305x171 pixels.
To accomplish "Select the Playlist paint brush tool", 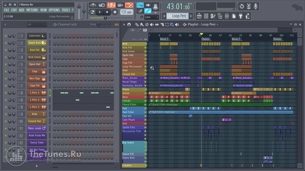I will pyautogui.click(x=142, y=25).
